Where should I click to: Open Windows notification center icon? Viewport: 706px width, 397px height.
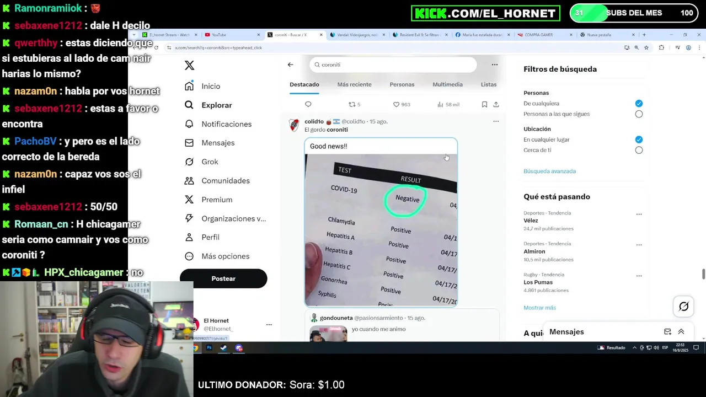click(696, 348)
